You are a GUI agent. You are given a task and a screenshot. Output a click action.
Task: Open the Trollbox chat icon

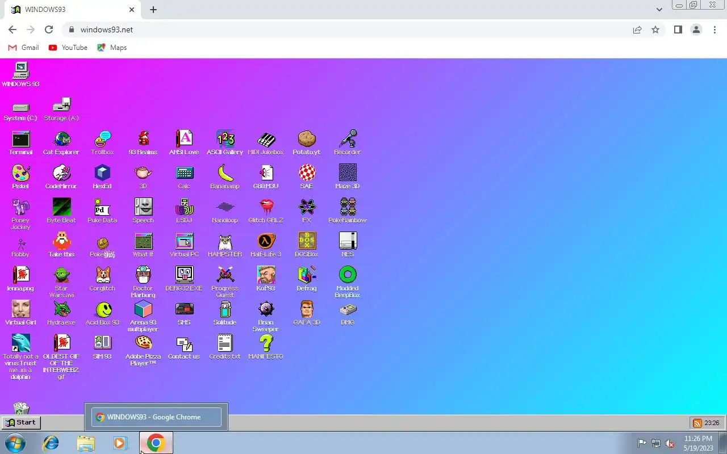[x=102, y=139]
